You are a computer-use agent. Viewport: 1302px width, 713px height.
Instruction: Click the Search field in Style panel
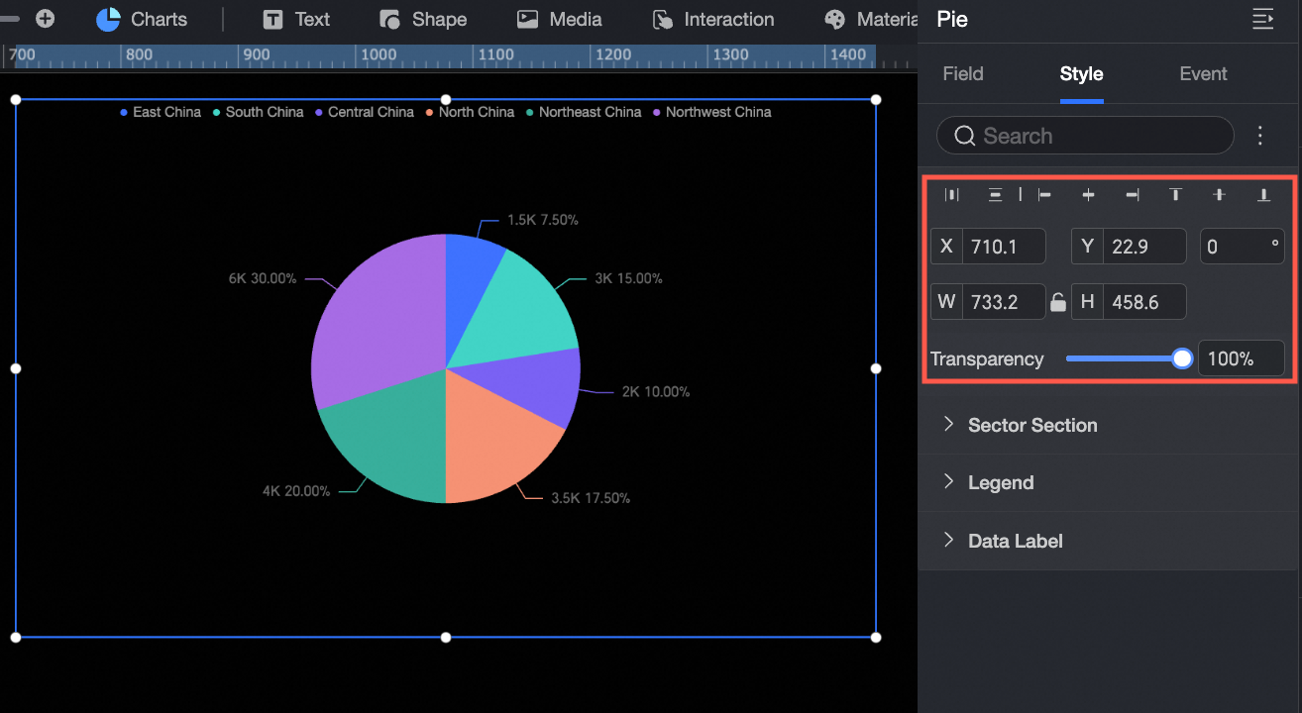pos(1085,136)
